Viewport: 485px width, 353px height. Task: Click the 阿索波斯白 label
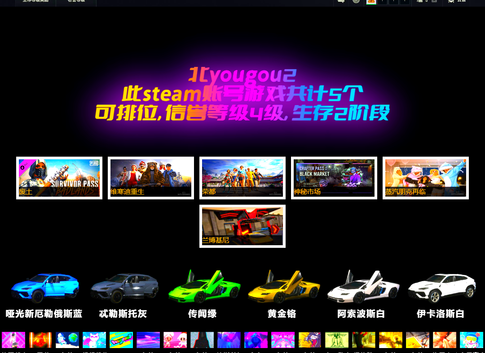coord(361,314)
